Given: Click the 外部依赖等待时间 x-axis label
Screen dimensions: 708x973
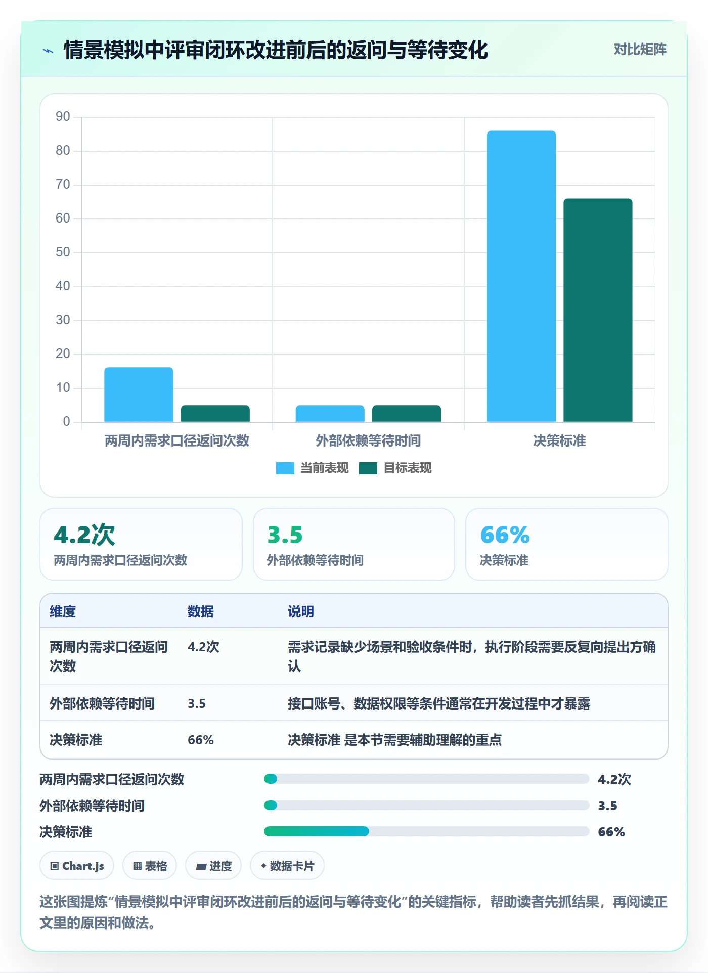Looking at the screenshot, I should click(x=368, y=441).
